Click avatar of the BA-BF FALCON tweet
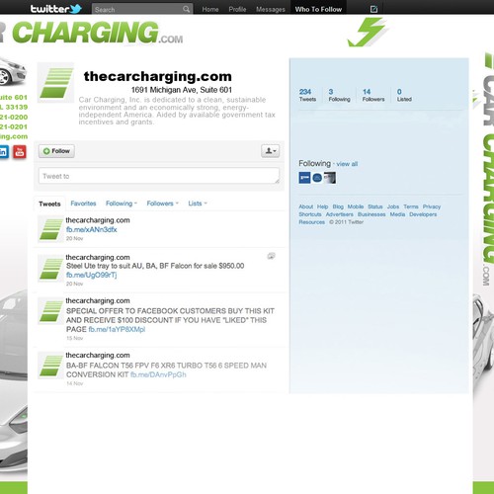494x494 pixels. [50, 366]
